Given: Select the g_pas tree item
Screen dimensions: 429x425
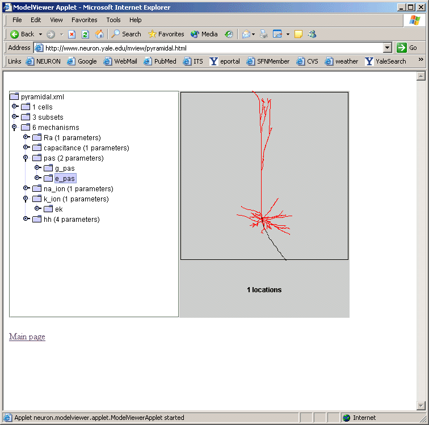Looking at the screenshot, I should 65,169.
